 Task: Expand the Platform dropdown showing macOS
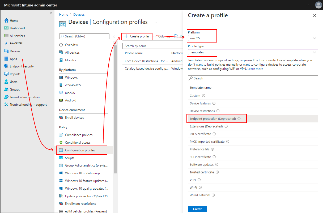(253, 38)
